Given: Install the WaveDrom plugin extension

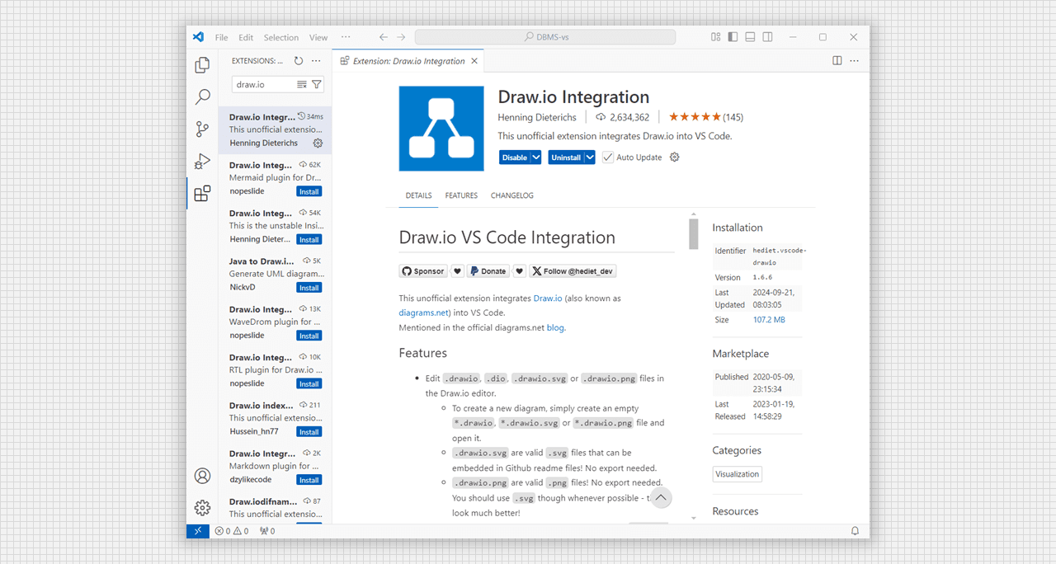Looking at the screenshot, I should click(x=309, y=336).
